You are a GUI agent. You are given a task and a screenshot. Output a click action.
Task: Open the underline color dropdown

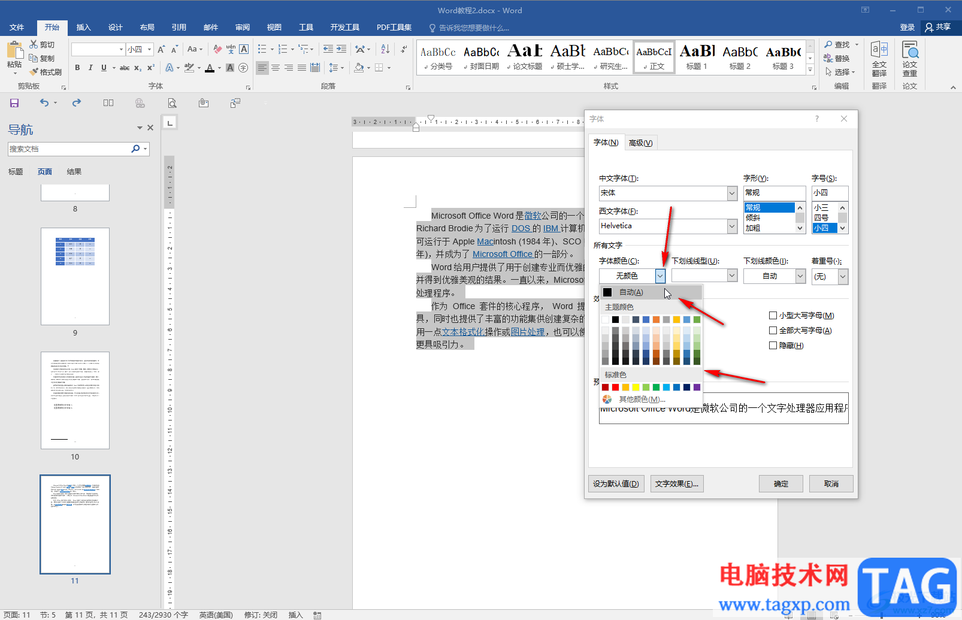pyautogui.click(x=800, y=276)
